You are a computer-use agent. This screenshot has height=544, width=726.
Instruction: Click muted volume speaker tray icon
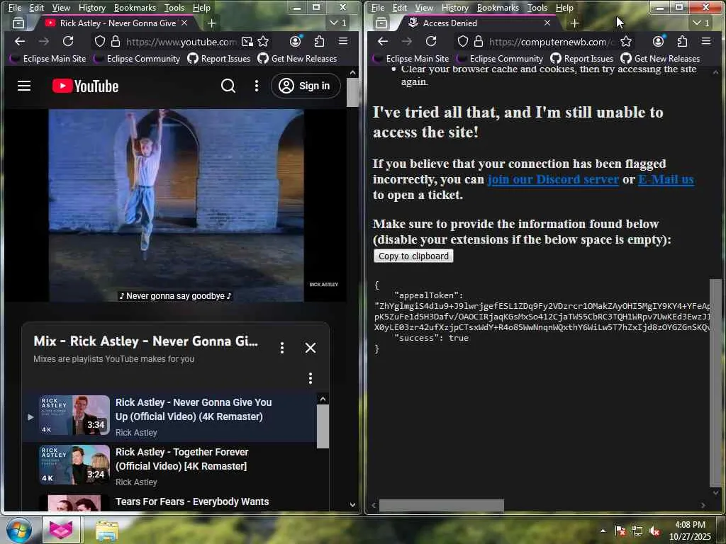click(654, 531)
